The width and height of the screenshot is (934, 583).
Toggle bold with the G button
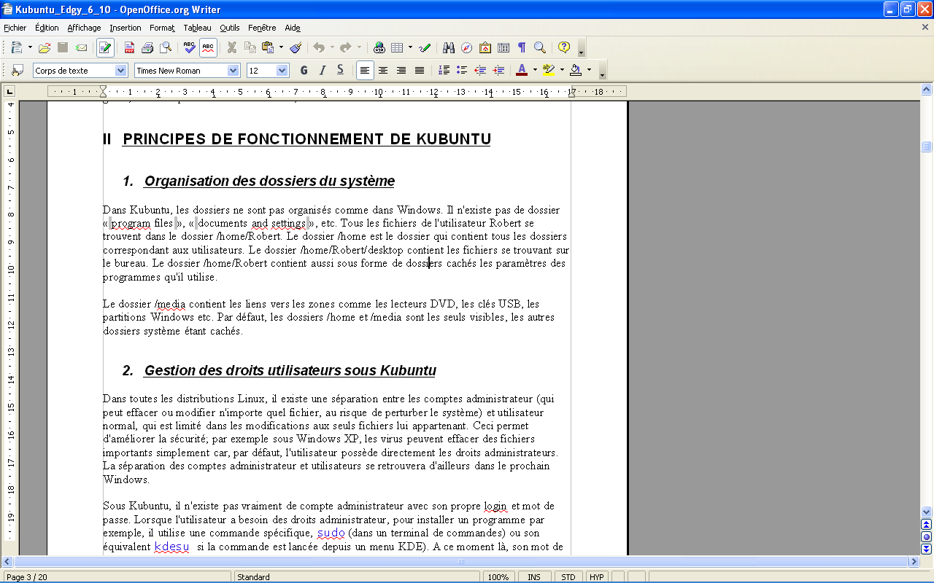(304, 70)
